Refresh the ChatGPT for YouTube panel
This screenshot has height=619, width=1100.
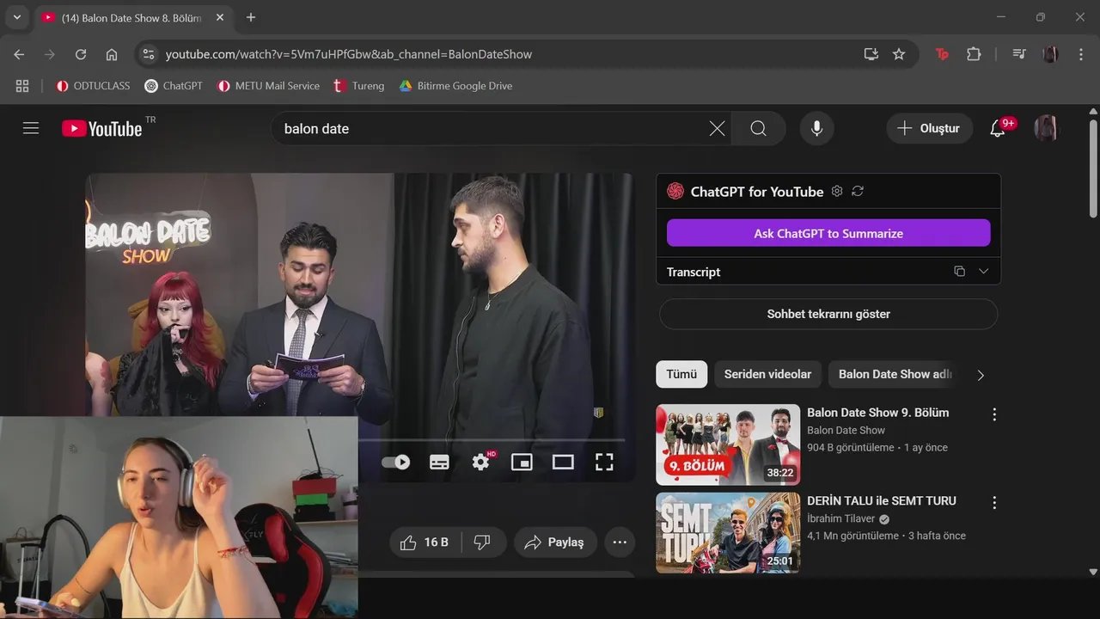[858, 192]
